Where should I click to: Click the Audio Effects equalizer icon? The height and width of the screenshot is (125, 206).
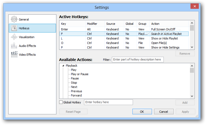point(14,46)
